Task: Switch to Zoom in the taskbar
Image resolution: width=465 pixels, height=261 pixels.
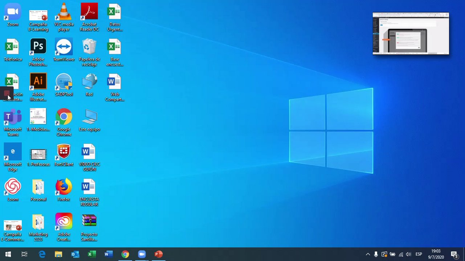Action: (x=142, y=254)
